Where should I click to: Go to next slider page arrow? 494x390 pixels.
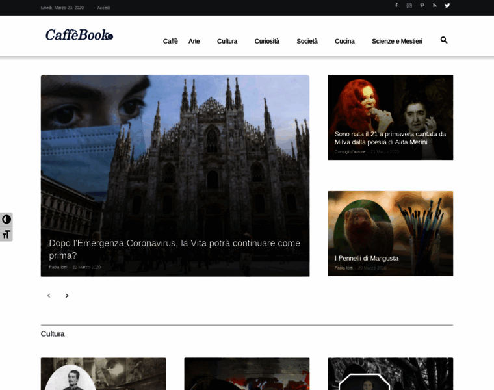point(67,296)
